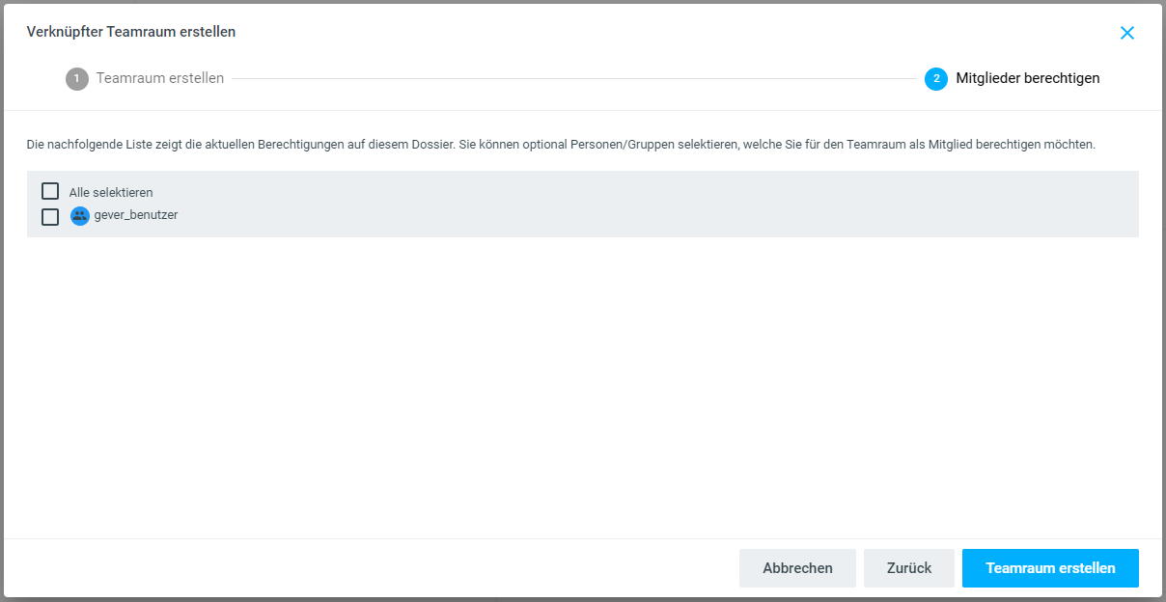This screenshot has height=602, width=1166.
Task: Click the step 2 number circle
Action: click(x=935, y=79)
